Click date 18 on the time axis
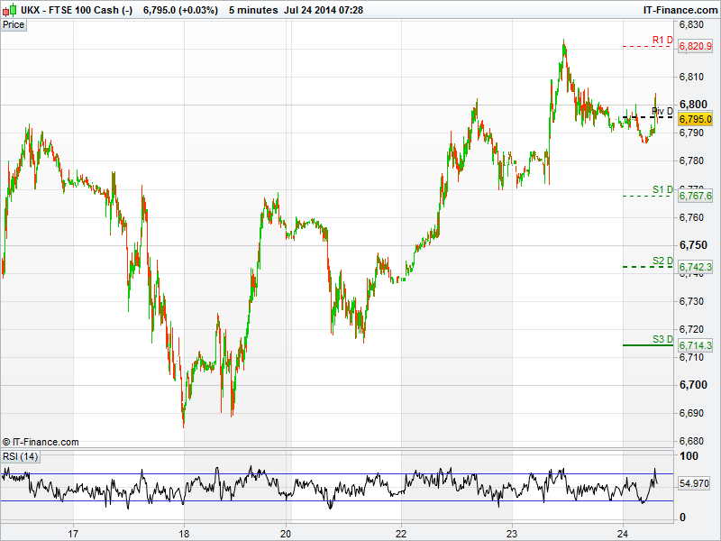The image size is (721, 541). coord(184,532)
